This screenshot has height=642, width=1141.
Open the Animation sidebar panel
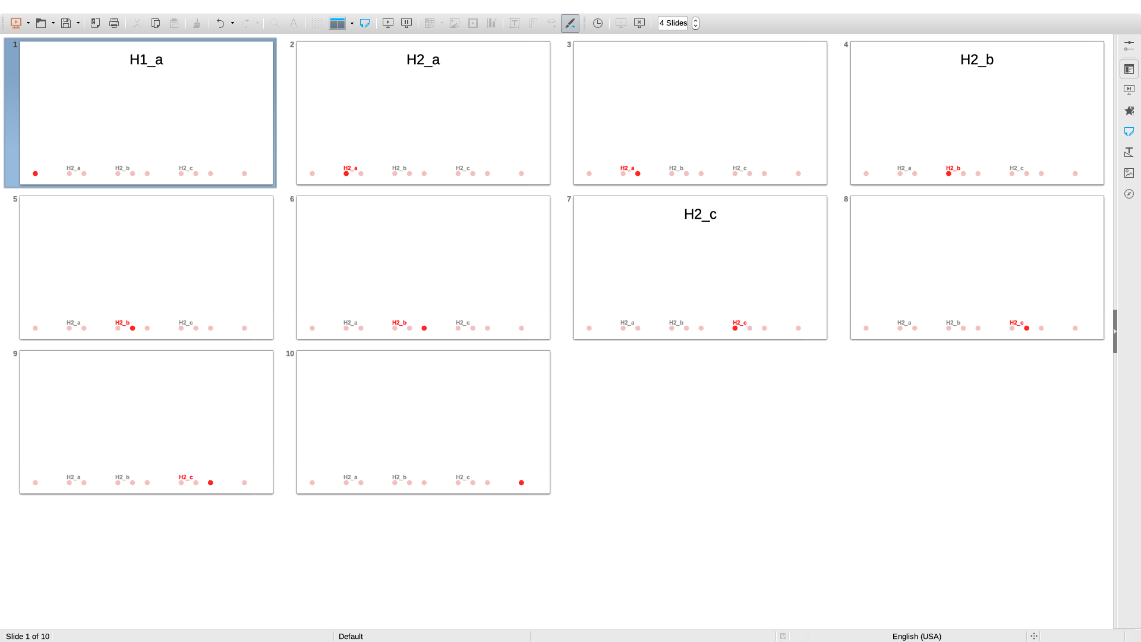pos(1129,111)
